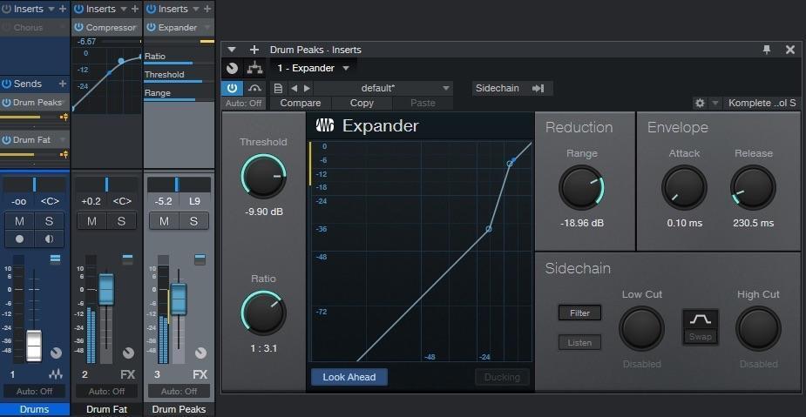This screenshot has height=417, width=806.
Task: Toggle the Drum Peaks send power icon
Action: coord(7,103)
